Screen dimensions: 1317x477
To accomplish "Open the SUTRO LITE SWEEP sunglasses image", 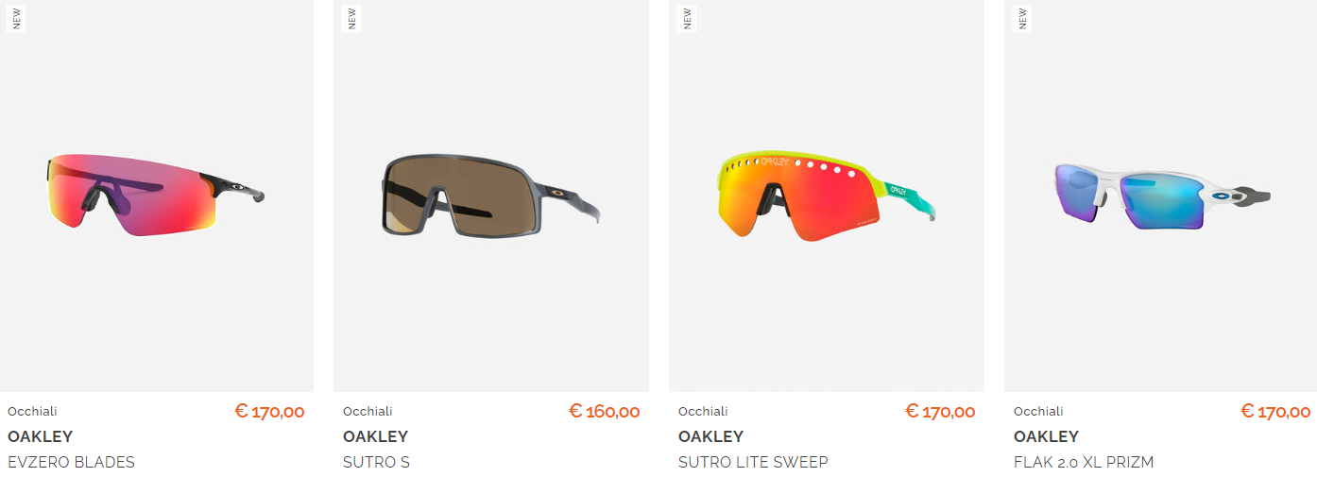I will click(x=827, y=196).
